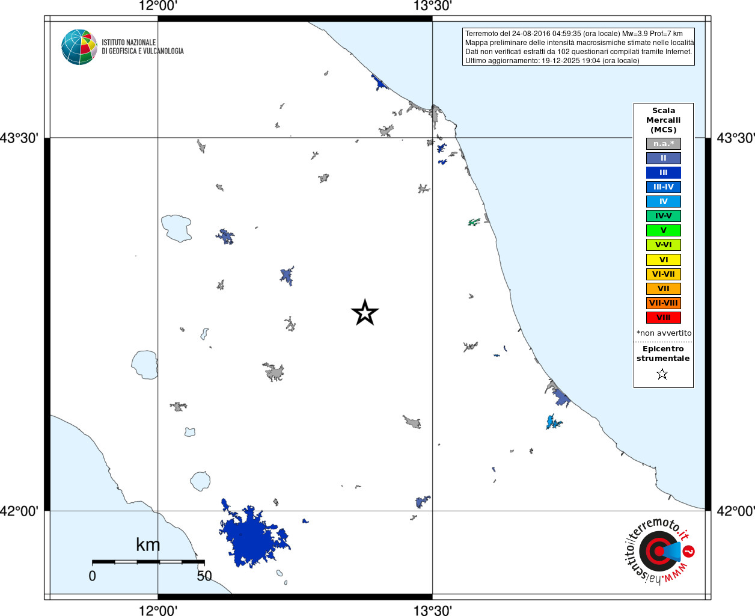Click the VI-VII intensity legend swatch
Screen dimensions: 755x616
click(664, 274)
